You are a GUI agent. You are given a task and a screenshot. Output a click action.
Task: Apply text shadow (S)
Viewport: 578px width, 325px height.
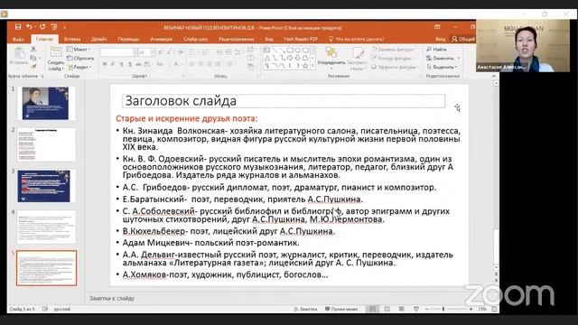(130, 64)
